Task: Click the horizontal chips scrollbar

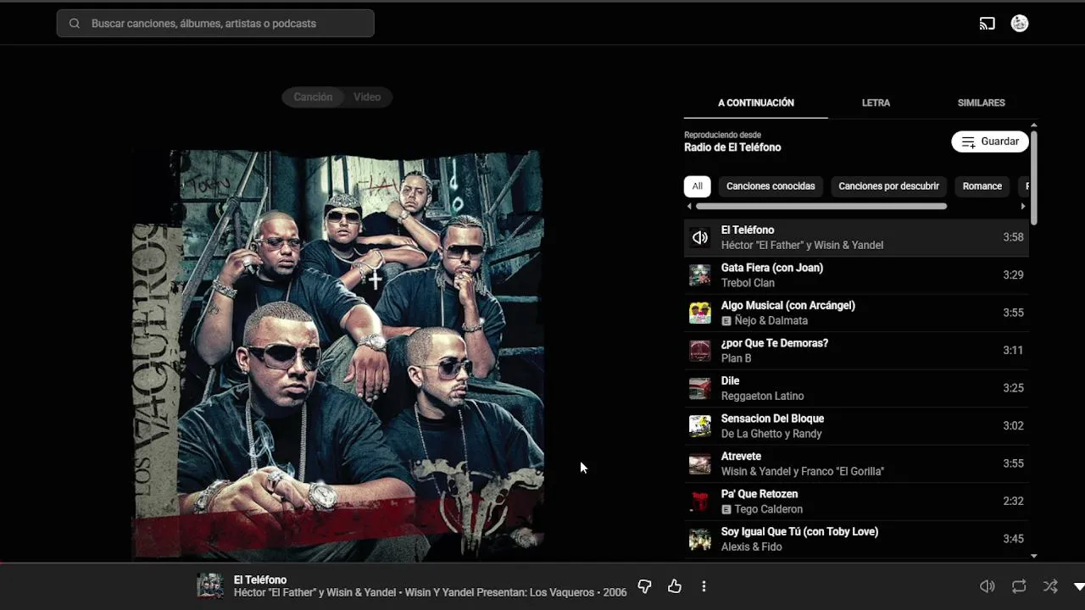Action: (821, 206)
